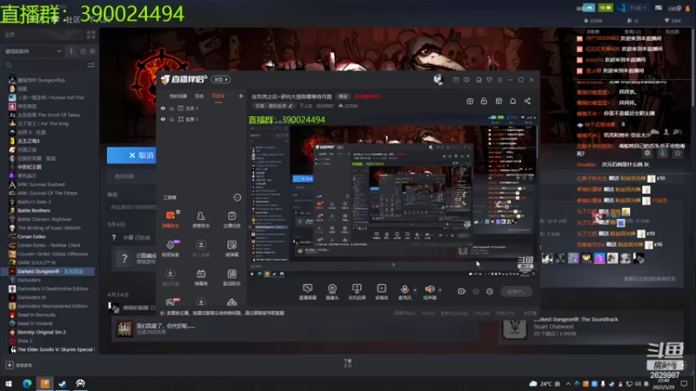Click 添加游戏 add game at the Steam library bottom
This screenshot has height=391, width=696.
click(19, 365)
